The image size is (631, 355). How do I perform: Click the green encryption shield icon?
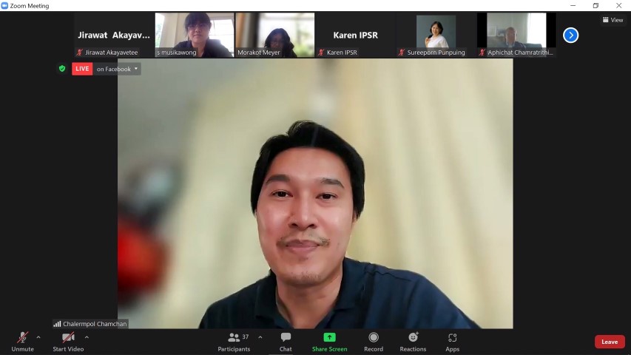tap(62, 69)
